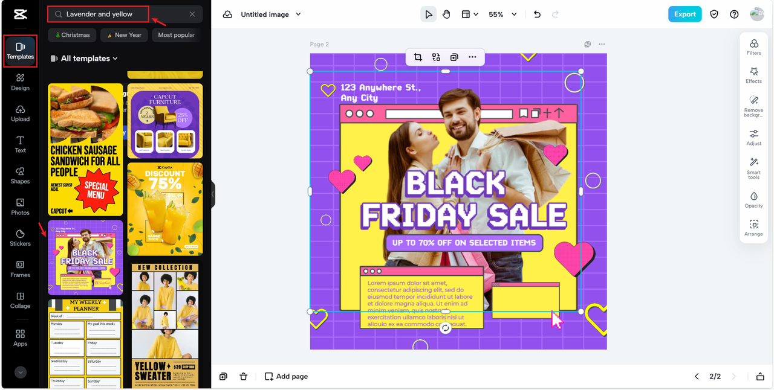Open the Shapes sidebar panel
Viewport: 774px width, 390px height.
pos(20,176)
